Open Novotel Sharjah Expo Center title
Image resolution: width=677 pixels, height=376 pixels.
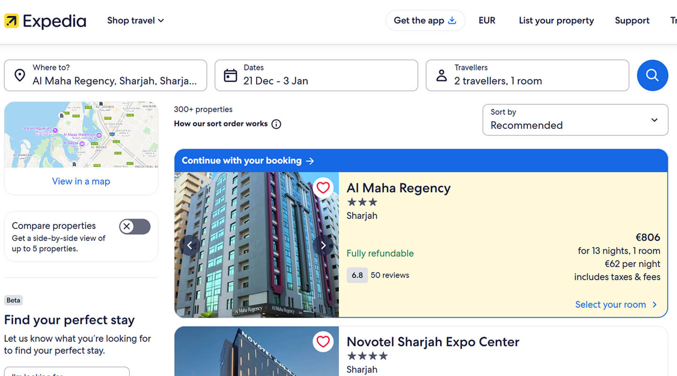coord(433,342)
